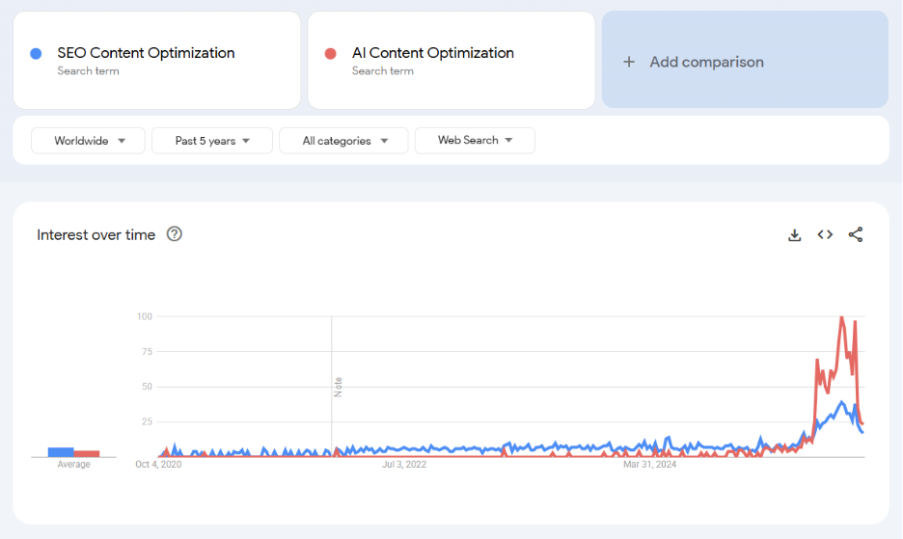The width and height of the screenshot is (903, 539).
Task: Edit the AI Content Optimization search term
Action: (x=432, y=53)
